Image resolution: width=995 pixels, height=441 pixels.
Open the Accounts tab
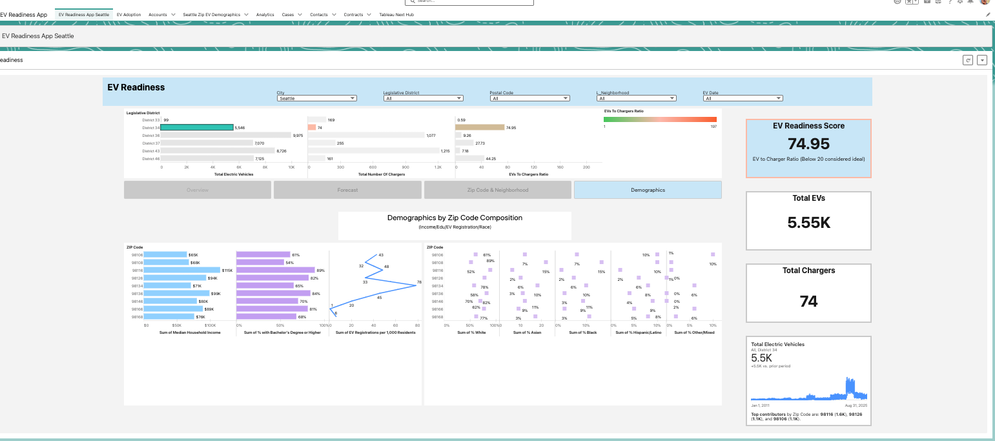[158, 14]
